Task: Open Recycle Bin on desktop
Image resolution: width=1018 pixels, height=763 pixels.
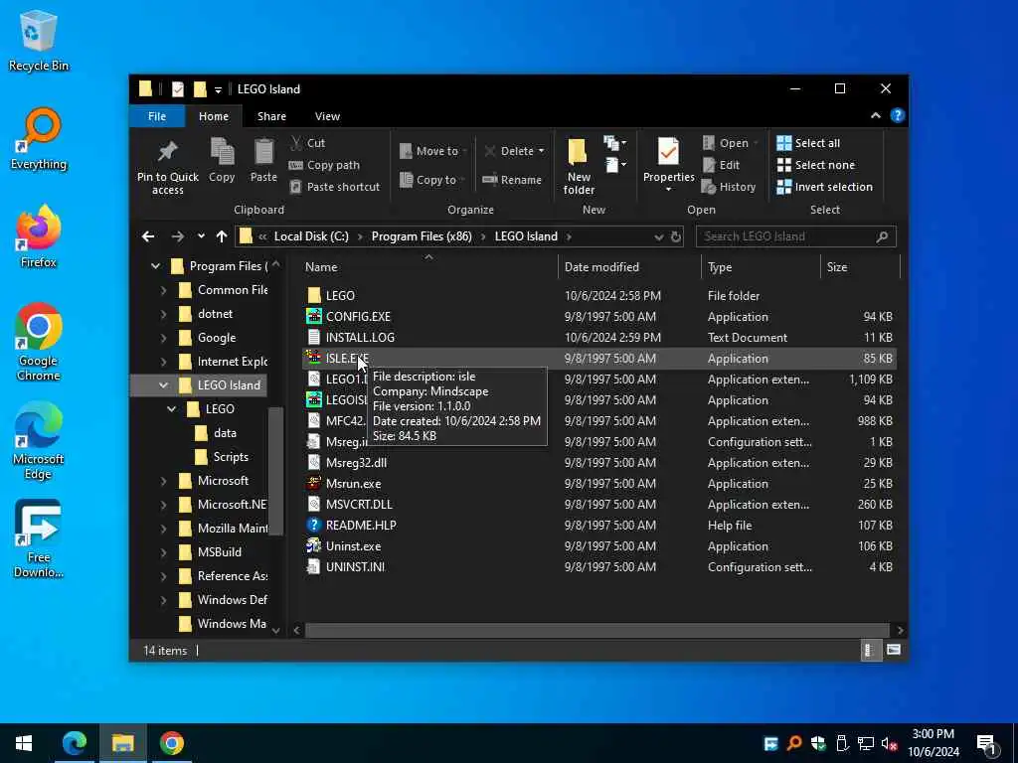Action: pyautogui.click(x=39, y=40)
